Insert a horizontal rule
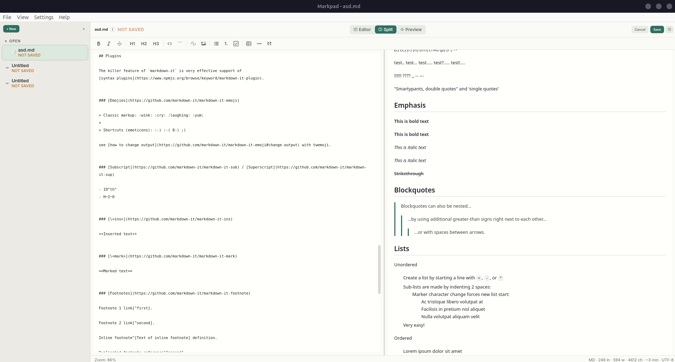This screenshot has height=362, width=675. point(259,44)
